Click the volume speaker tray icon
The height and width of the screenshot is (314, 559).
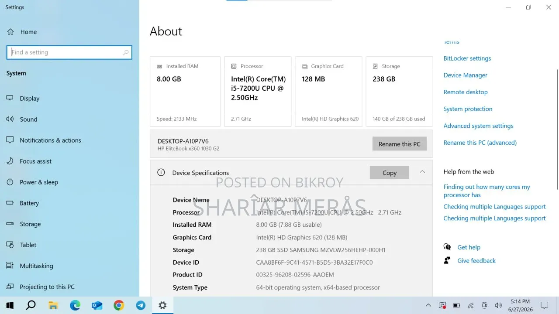[498, 305]
